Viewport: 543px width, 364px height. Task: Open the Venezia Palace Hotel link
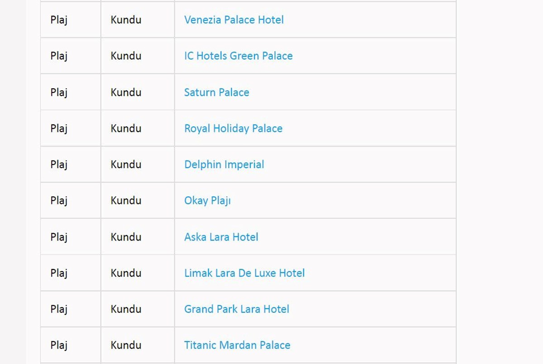coord(234,20)
